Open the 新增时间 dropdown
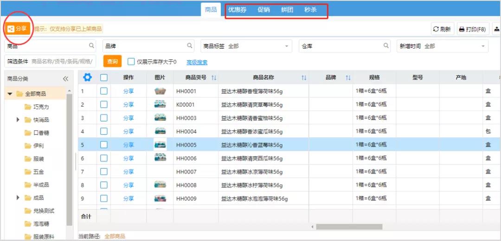 click(443, 46)
